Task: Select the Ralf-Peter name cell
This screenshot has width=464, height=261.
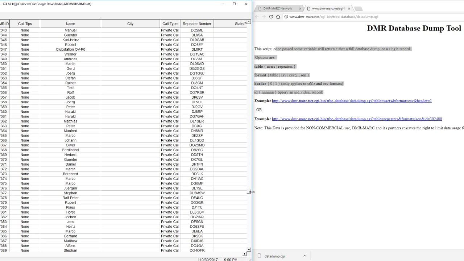Action: (x=70, y=198)
